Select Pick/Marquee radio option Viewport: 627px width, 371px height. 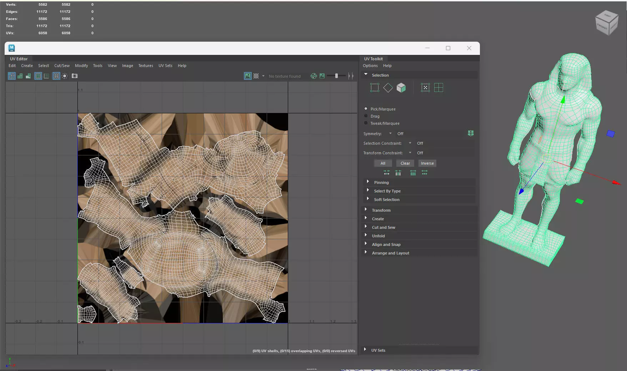click(x=366, y=109)
